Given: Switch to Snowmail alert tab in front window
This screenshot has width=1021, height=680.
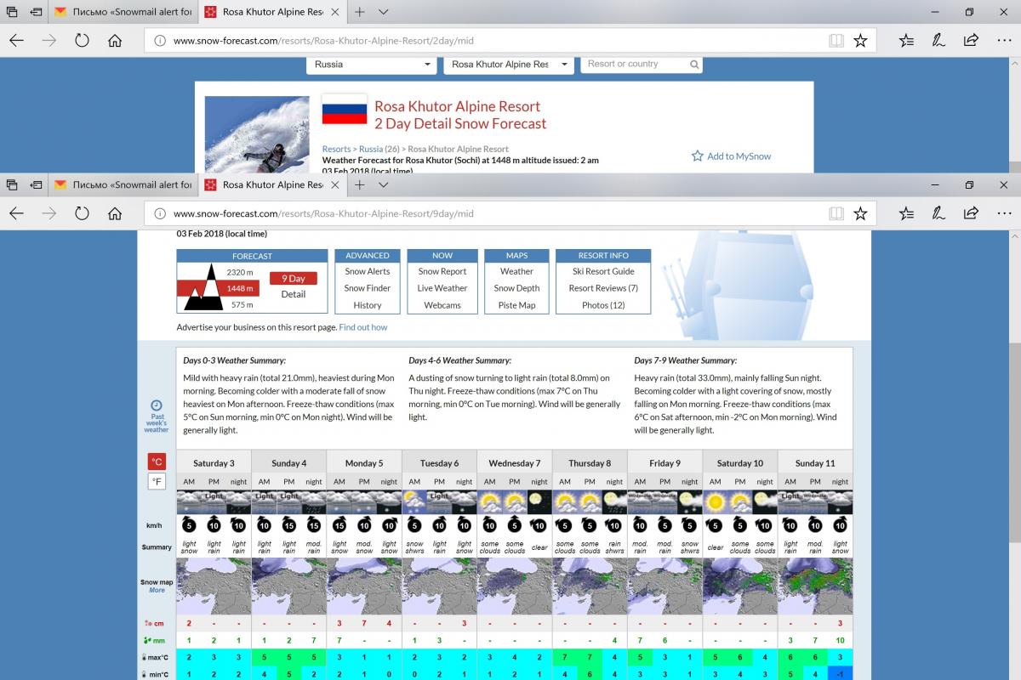Looking at the screenshot, I should click(123, 184).
